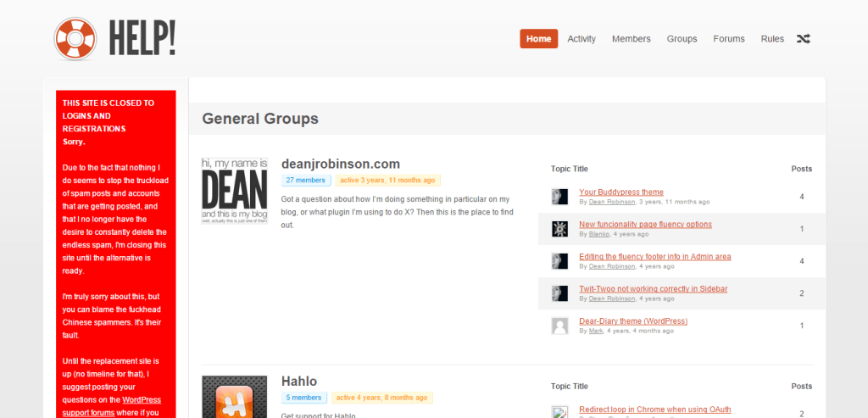This screenshot has height=418, width=868.
Task: Click Posts header in deanjrobinson.com group
Action: 802,169
